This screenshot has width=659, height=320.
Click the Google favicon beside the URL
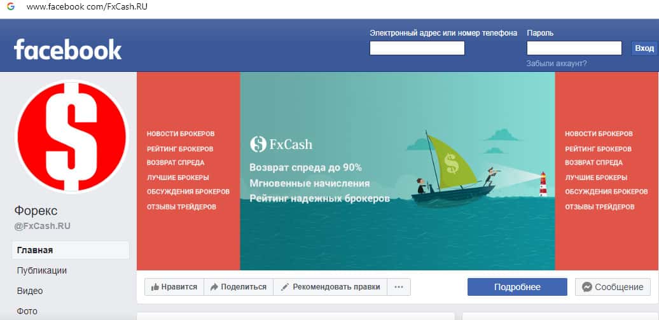pyautogui.click(x=11, y=7)
